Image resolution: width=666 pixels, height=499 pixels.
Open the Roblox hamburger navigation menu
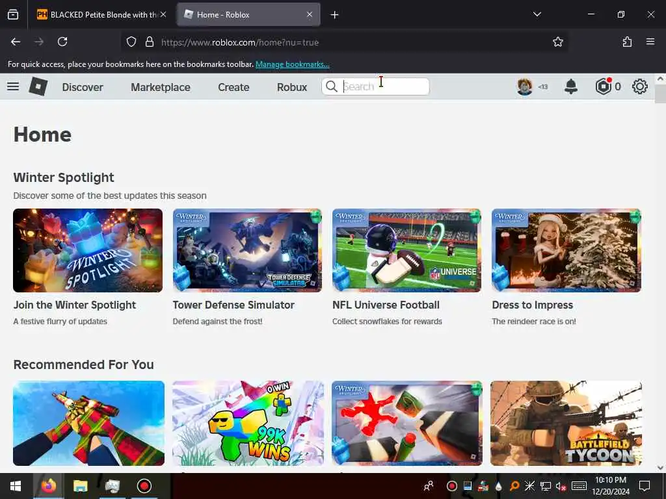coord(13,86)
